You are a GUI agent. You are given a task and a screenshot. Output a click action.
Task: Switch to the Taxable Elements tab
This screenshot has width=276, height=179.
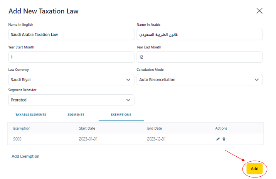[x=31, y=115]
